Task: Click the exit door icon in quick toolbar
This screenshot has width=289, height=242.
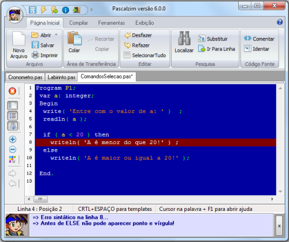Action: (76, 10)
